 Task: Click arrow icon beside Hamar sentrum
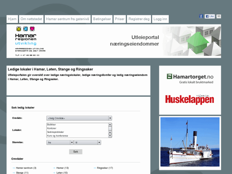click(14, 168)
